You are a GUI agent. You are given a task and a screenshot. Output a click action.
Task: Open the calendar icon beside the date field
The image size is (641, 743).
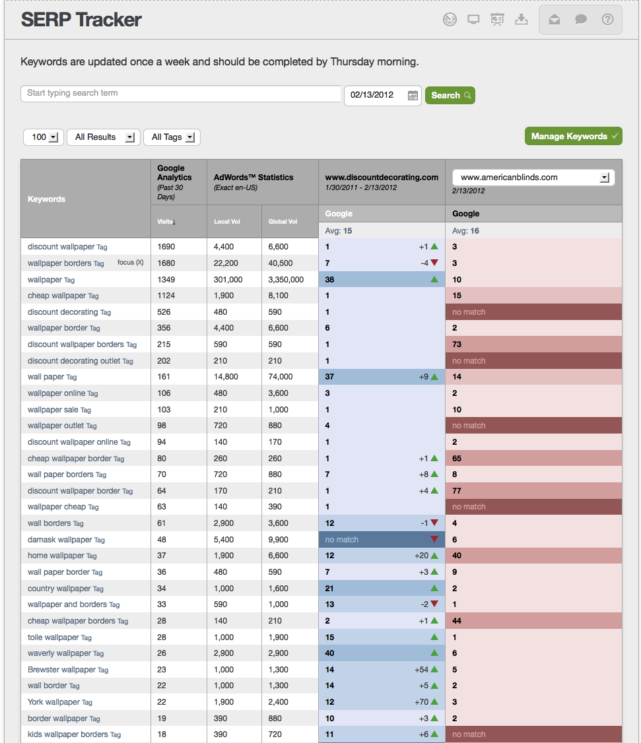tap(413, 95)
